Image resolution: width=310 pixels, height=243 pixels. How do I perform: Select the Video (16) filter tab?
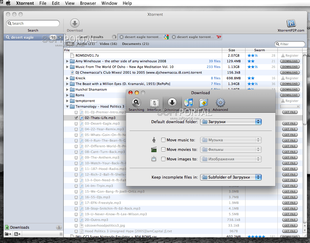108,44
